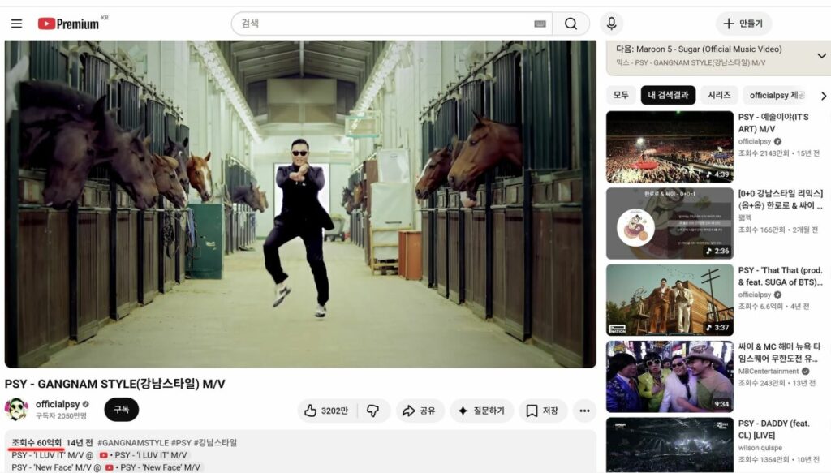Open more actions three-dot menu
831x473 pixels.
tap(584, 411)
